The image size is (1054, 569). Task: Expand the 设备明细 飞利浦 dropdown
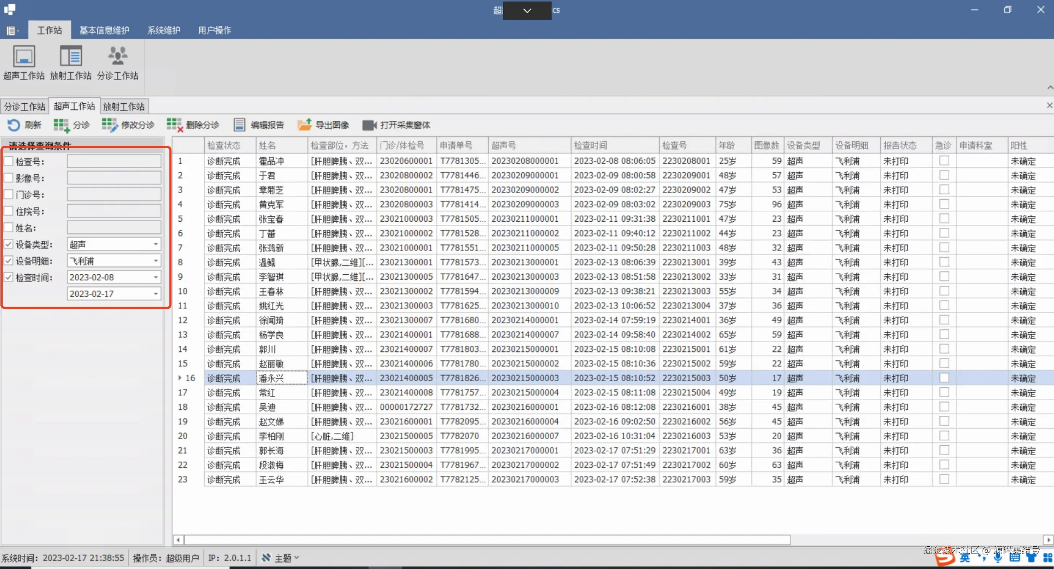pos(155,261)
